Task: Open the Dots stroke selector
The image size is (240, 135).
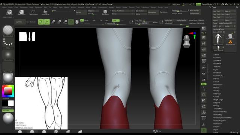Action: click(8, 43)
